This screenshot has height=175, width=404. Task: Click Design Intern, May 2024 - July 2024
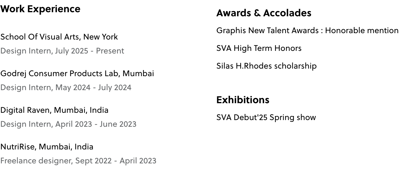(66, 87)
